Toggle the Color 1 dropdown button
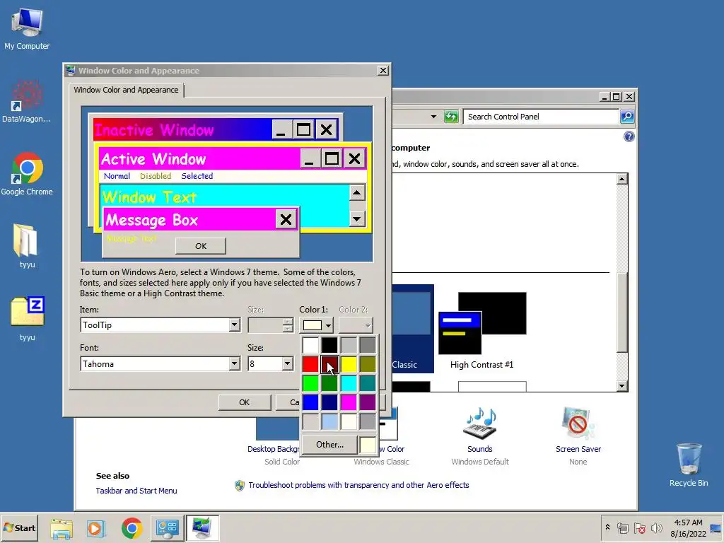Viewport: 724px width, 543px height. 316,325
